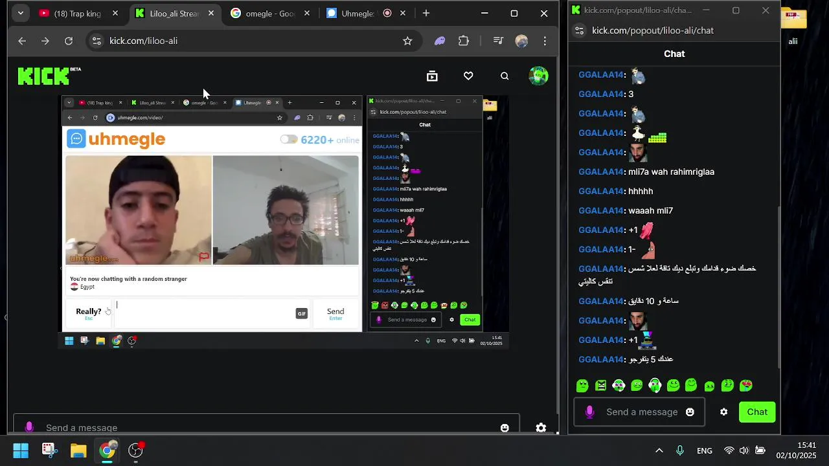Select the 'mli7a wah rahimriglaa' chat message
The image size is (829, 466).
[671, 172]
